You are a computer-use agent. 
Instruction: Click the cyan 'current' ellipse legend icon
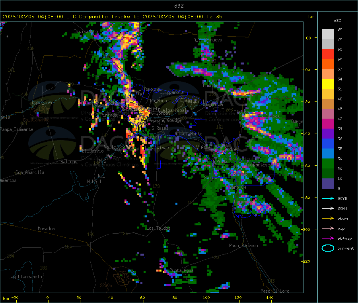click(x=328, y=248)
